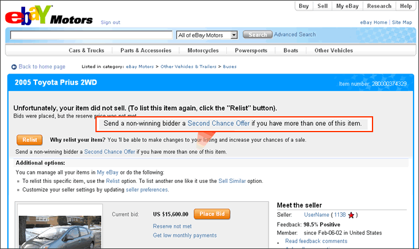
Task: Type in the search text field
Action: tap(92, 35)
